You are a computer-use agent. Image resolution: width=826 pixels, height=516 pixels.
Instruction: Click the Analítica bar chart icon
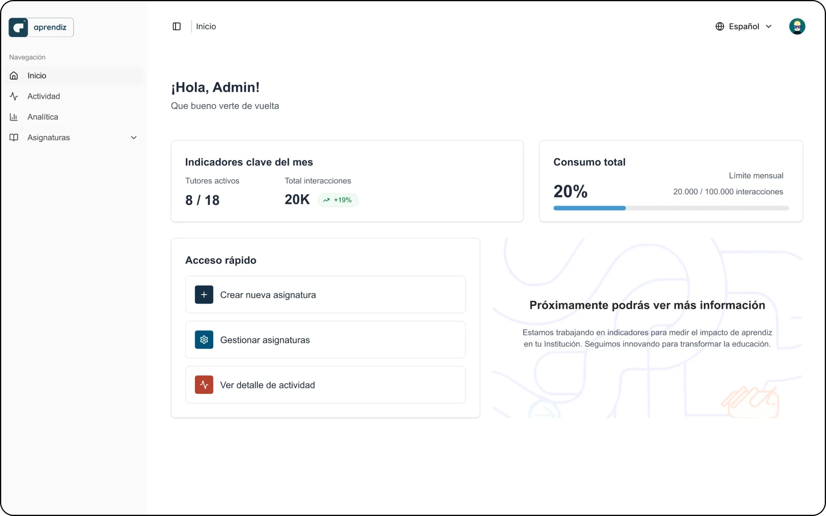pyautogui.click(x=14, y=117)
